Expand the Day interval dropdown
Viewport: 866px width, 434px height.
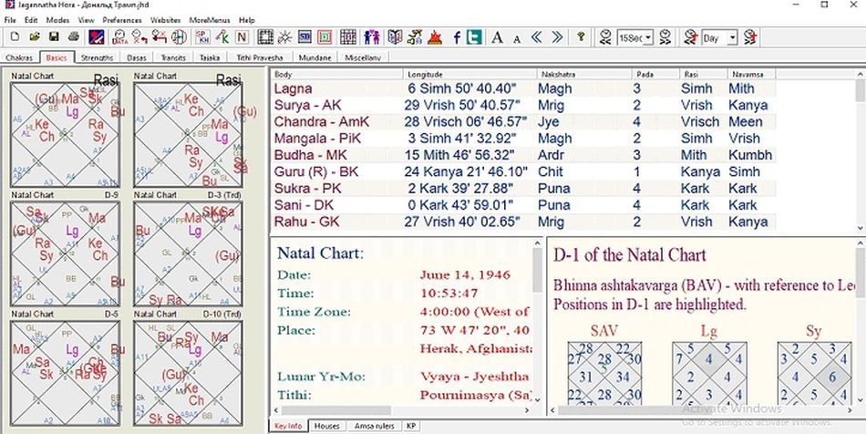pyautogui.click(x=732, y=38)
